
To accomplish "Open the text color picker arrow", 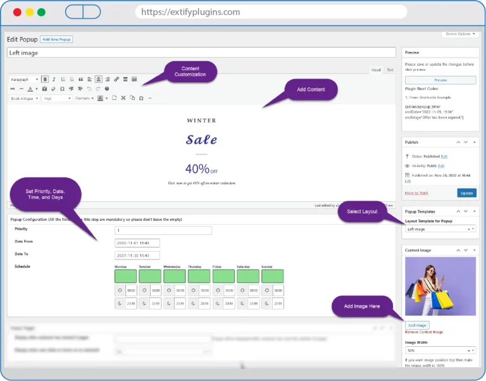I will tap(37, 89).
